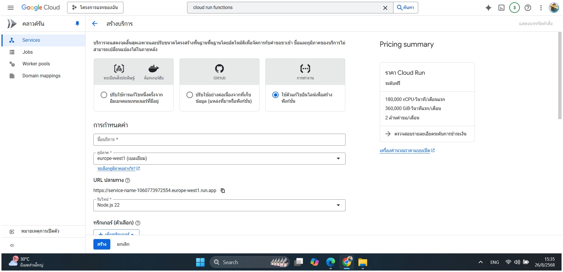This screenshot has width=563, height=272.
Task: Open Microsoft Edge from taskbar
Action: tap(331, 262)
